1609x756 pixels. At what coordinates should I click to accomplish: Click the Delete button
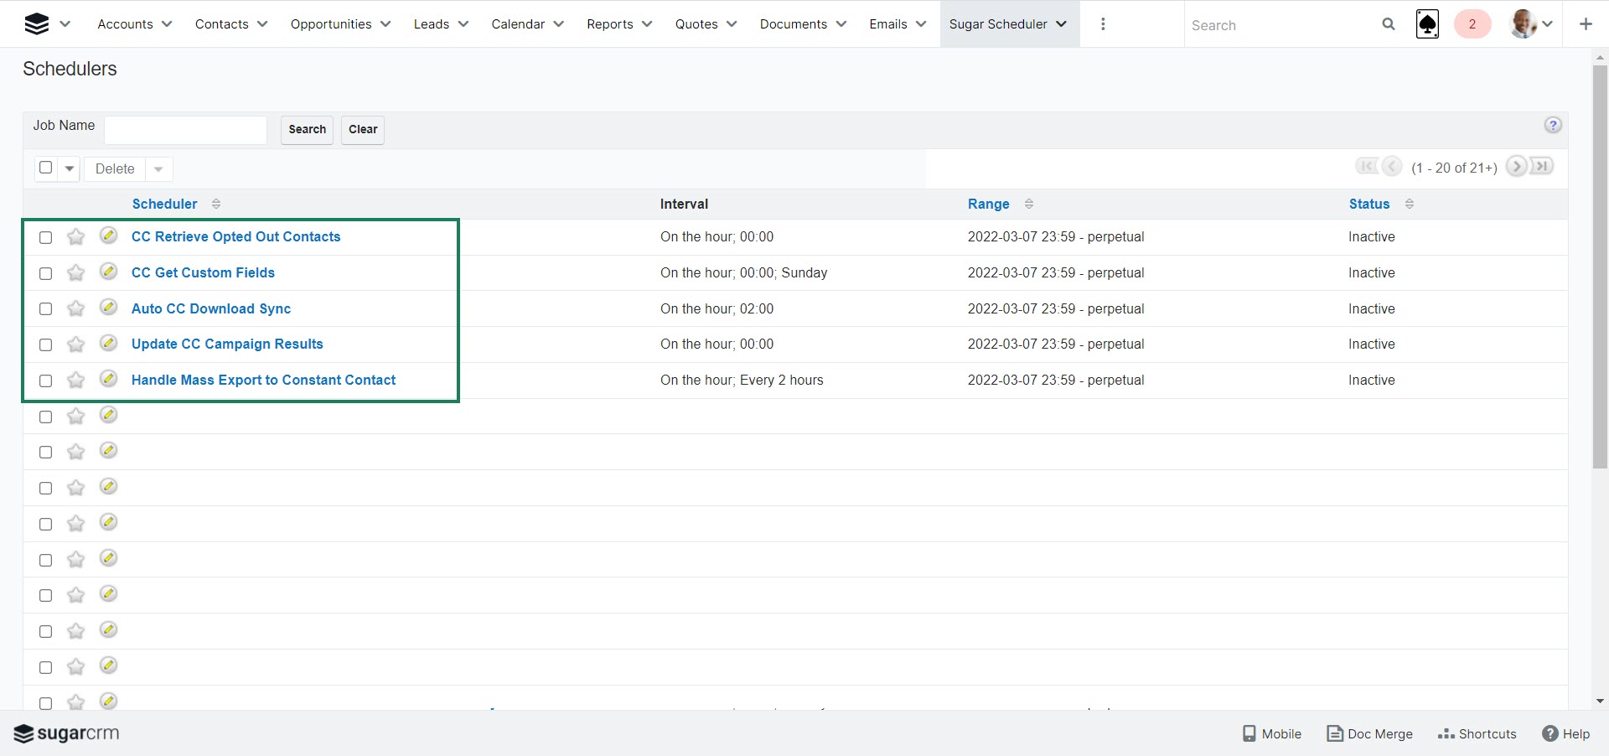(x=115, y=169)
